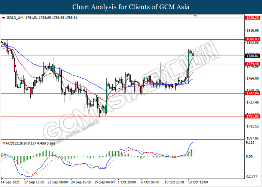Click the 6 Oct 08:00 time label
Viewport: 262px width, 187px height.
click(150, 182)
